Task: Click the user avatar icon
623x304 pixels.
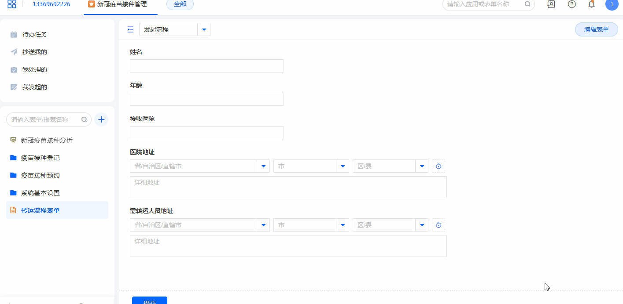Action: 612,4
